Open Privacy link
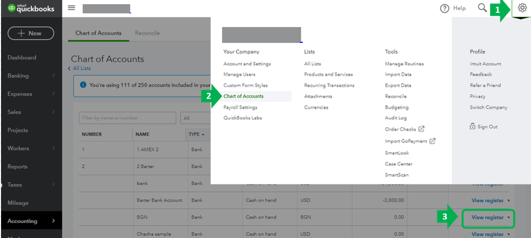 (x=477, y=96)
